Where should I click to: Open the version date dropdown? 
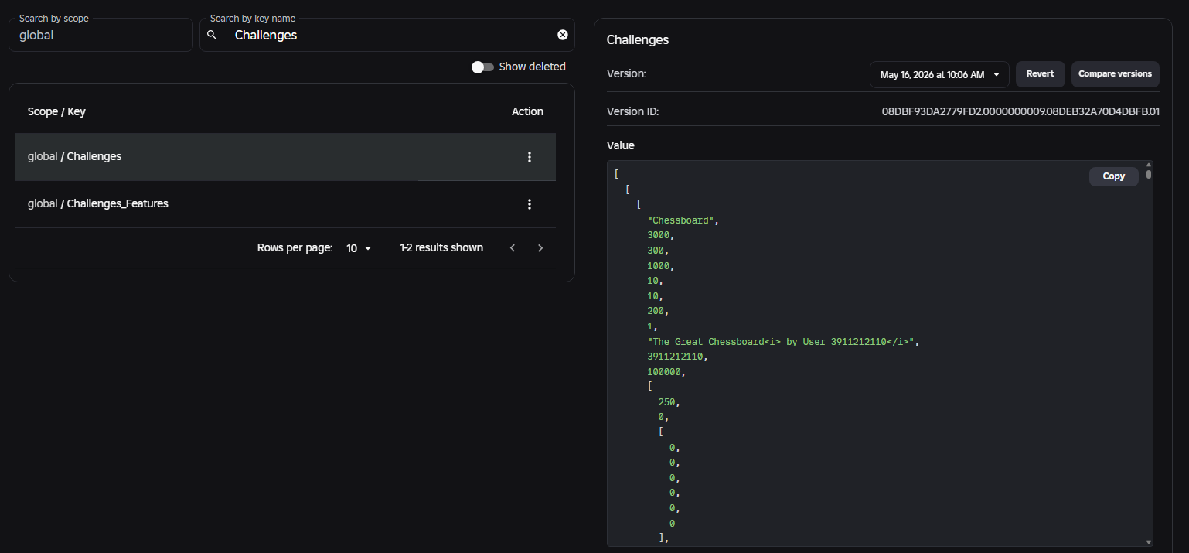pos(939,75)
